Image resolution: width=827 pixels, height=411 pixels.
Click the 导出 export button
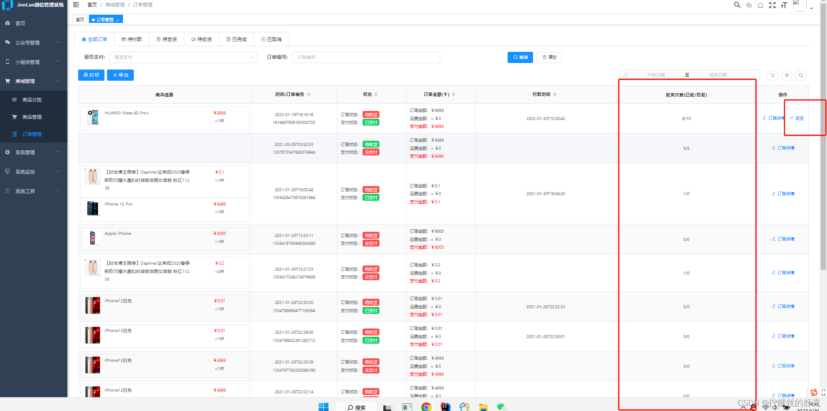pos(120,75)
